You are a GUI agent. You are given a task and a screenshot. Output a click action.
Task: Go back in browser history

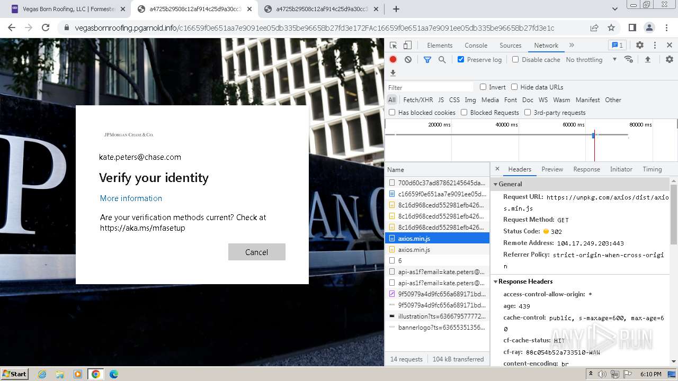[12, 28]
